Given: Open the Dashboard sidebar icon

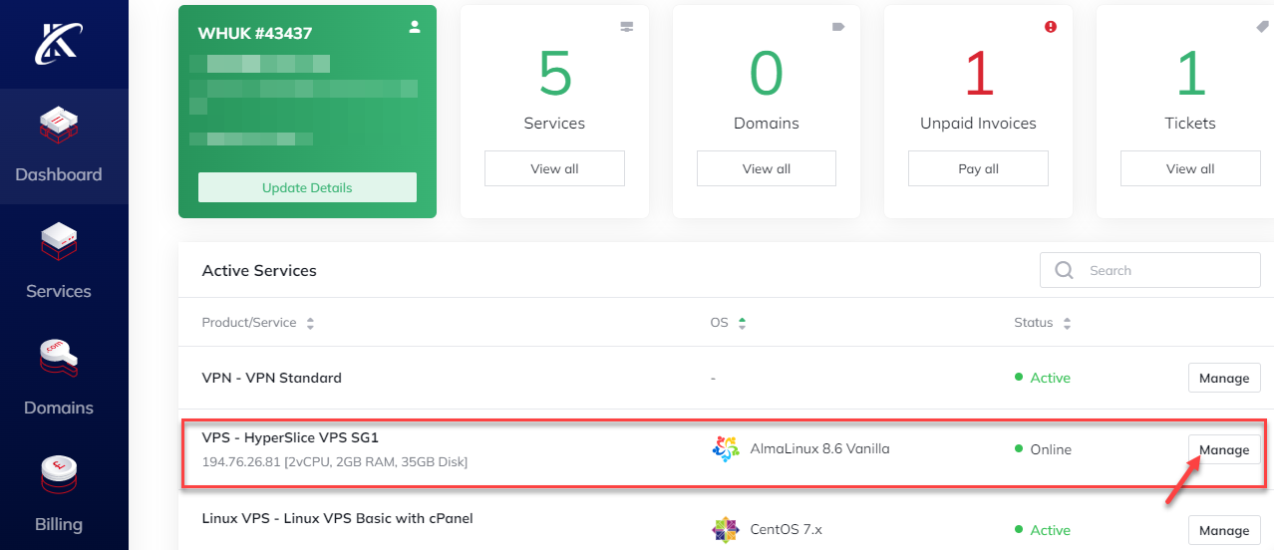Looking at the screenshot, I should tap(59, 127).
